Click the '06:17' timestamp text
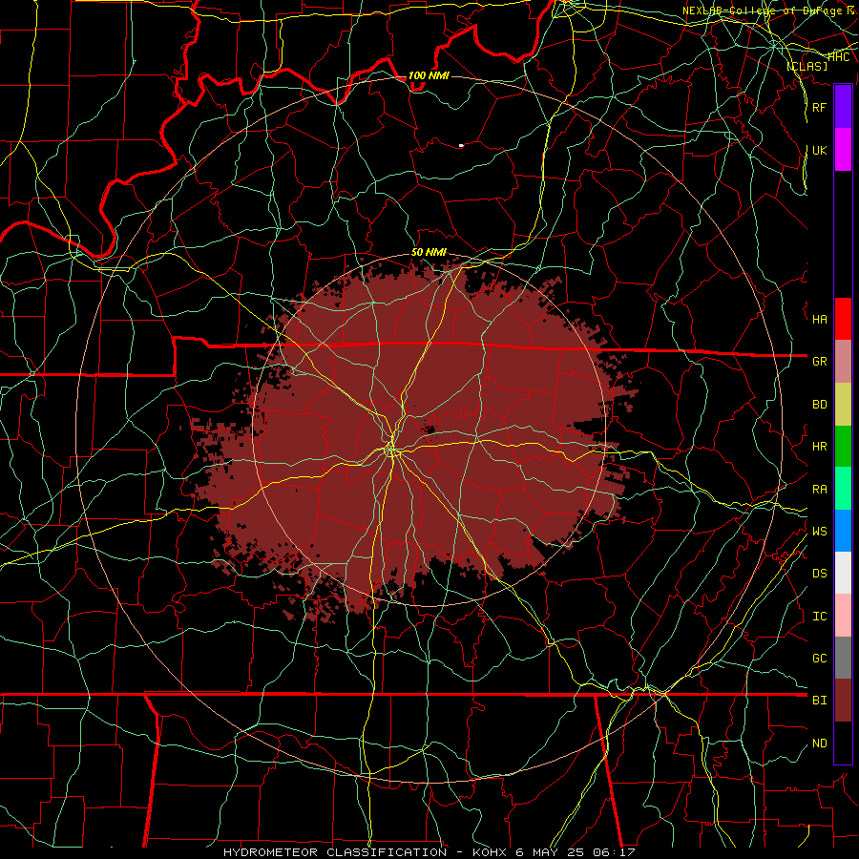This screenshot has width=859, height=859. 614,852
